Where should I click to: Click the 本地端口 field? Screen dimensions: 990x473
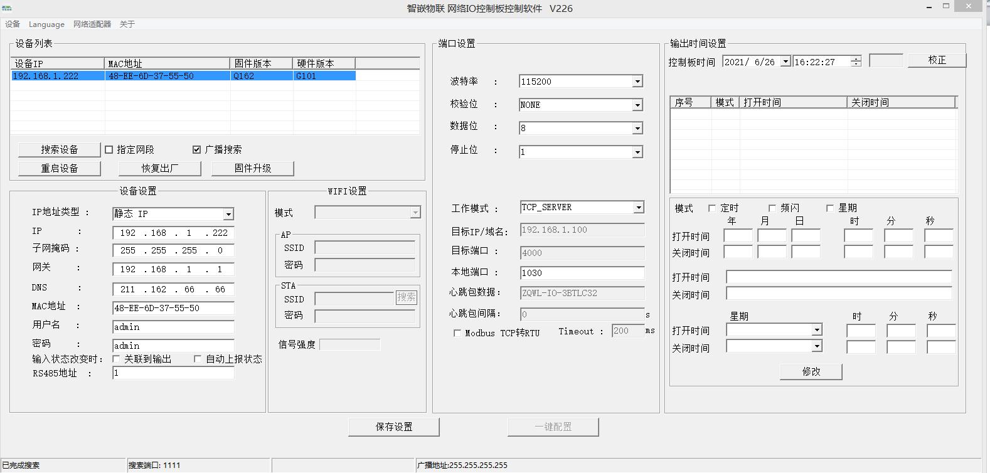point(582,273)
